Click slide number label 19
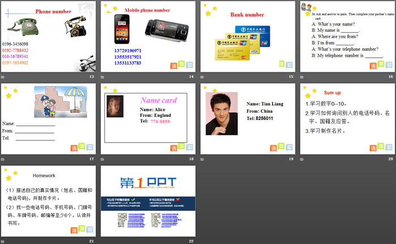Image resolution: width=396 pixels, height=244 pixels. (x=291, y=159)
